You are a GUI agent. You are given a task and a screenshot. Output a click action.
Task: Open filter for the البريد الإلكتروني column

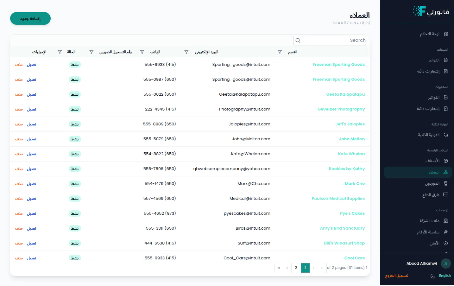pyautogui.click(x=186, y=52)
